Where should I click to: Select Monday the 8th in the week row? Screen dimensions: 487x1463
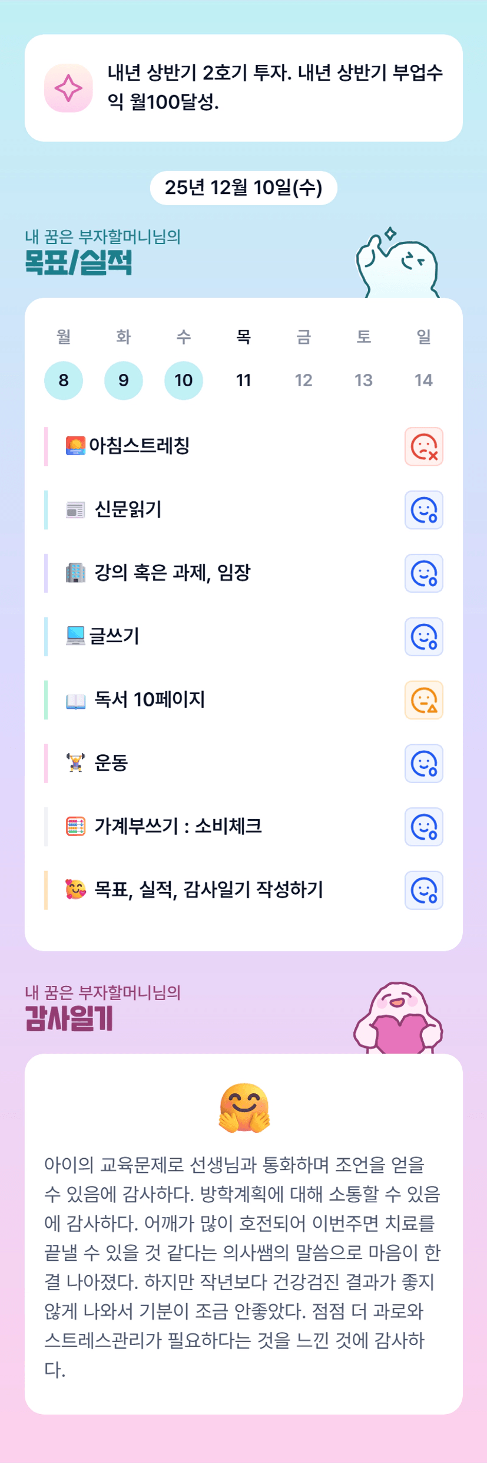[x=64, y=380]
